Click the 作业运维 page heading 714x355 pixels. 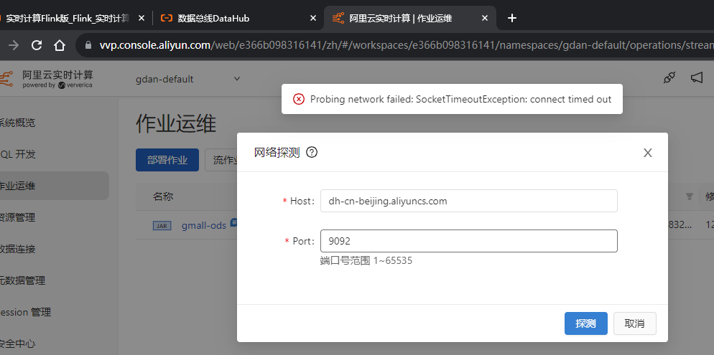click(x=176, y=123)
